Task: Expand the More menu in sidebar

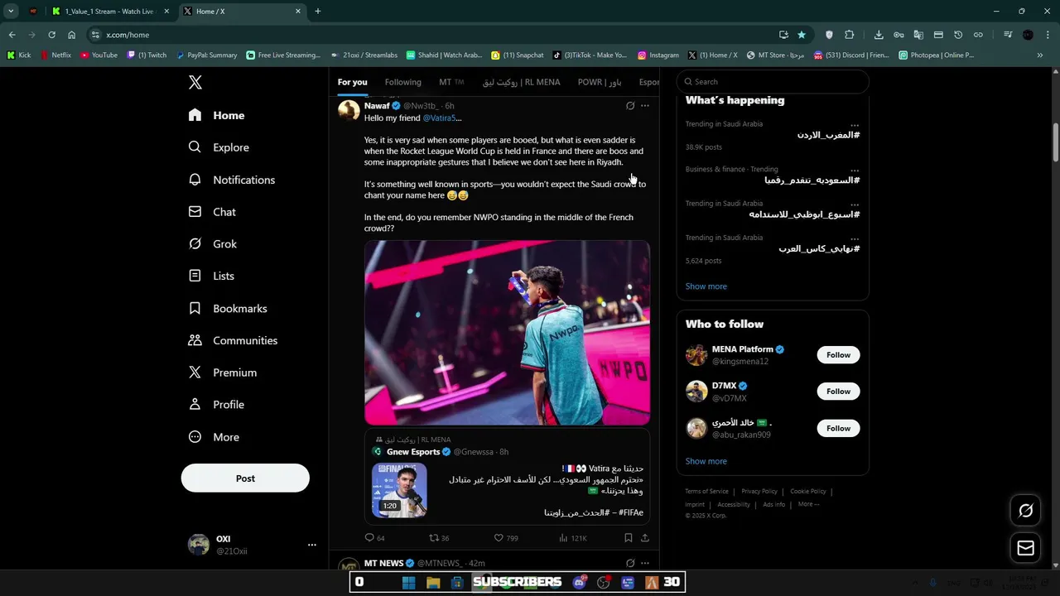Action: point(214,437)
